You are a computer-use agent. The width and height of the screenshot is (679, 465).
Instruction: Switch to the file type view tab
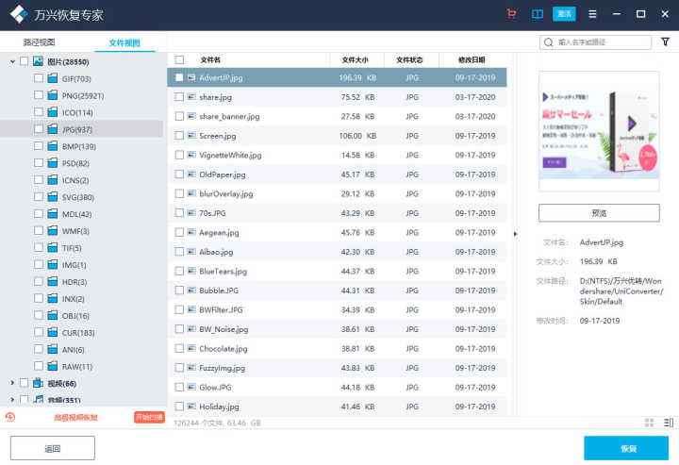point(124,42)
